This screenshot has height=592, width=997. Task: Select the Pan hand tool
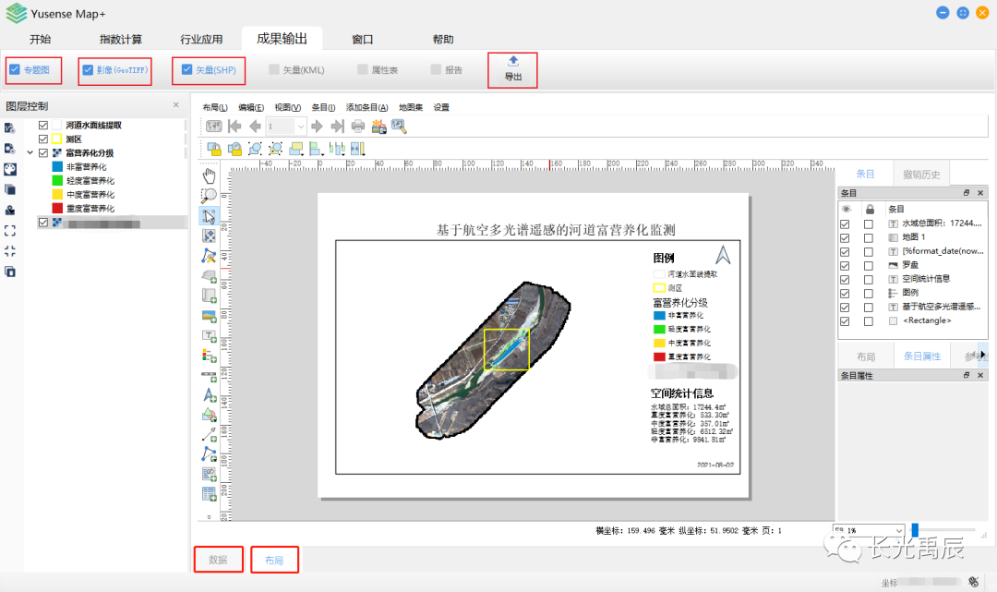(x=210, y=175)
